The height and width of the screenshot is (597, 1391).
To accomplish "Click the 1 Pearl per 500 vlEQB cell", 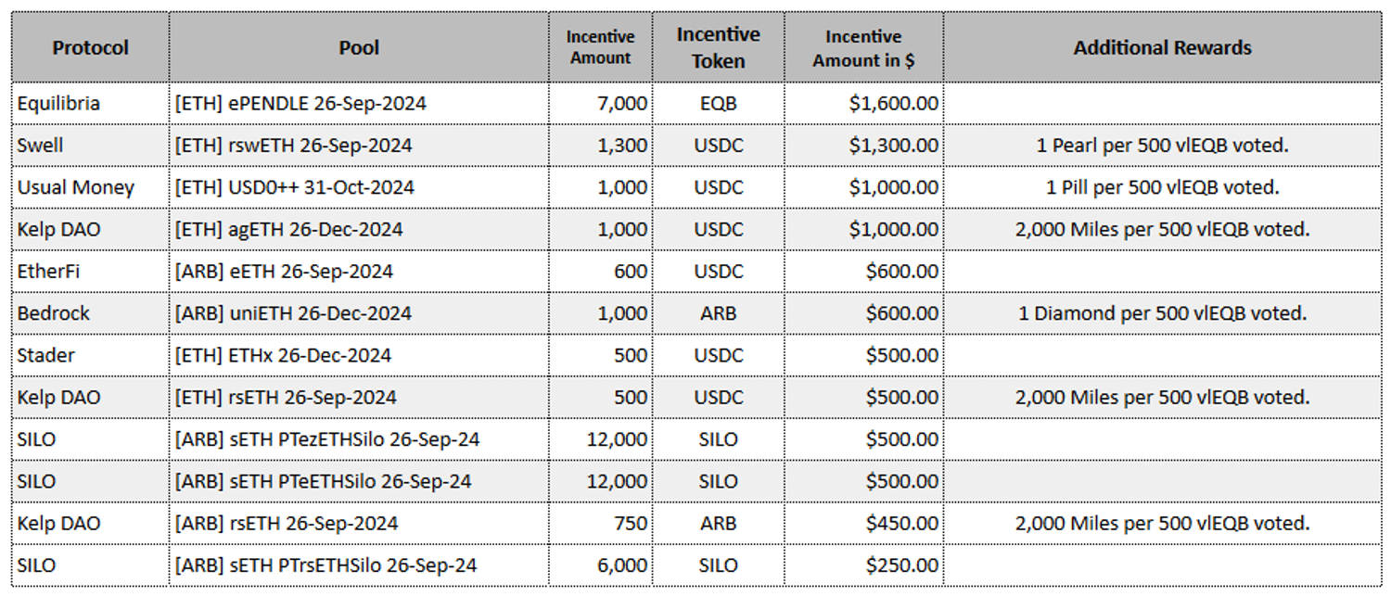I will point(1162,146).
